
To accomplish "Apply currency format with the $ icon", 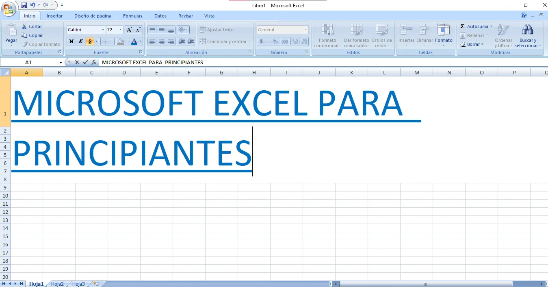I will [x=261, y=41].
